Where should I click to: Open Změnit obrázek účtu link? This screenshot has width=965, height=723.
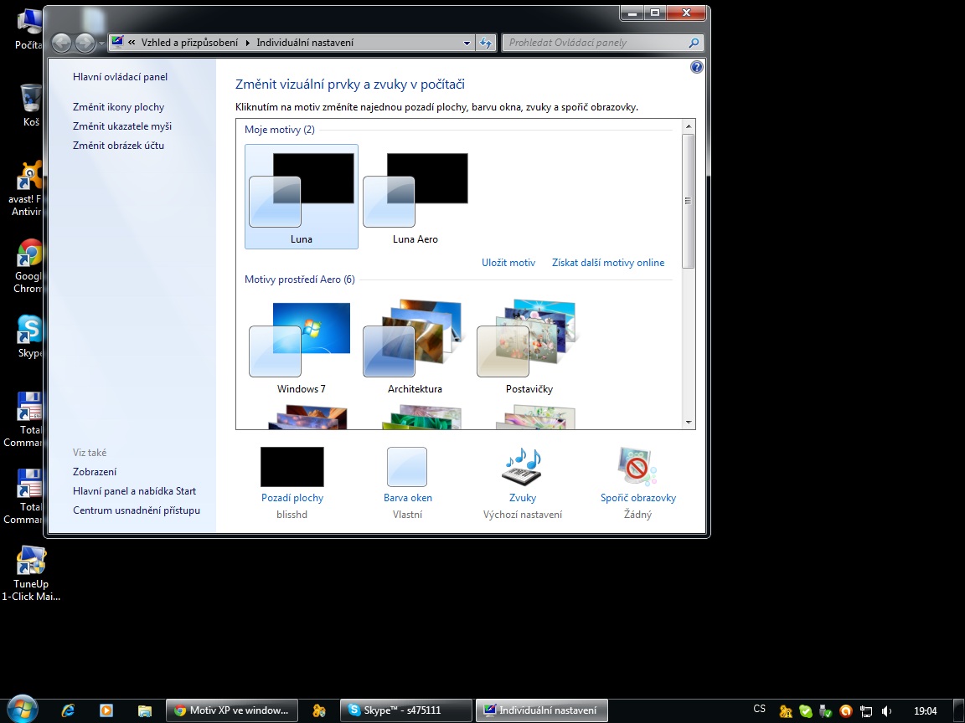[x=118, y=145]
